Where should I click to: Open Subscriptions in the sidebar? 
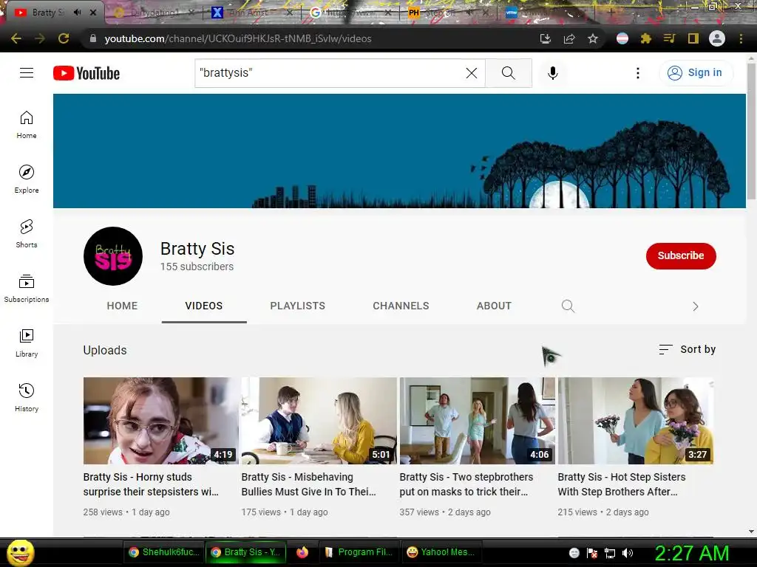27,288
